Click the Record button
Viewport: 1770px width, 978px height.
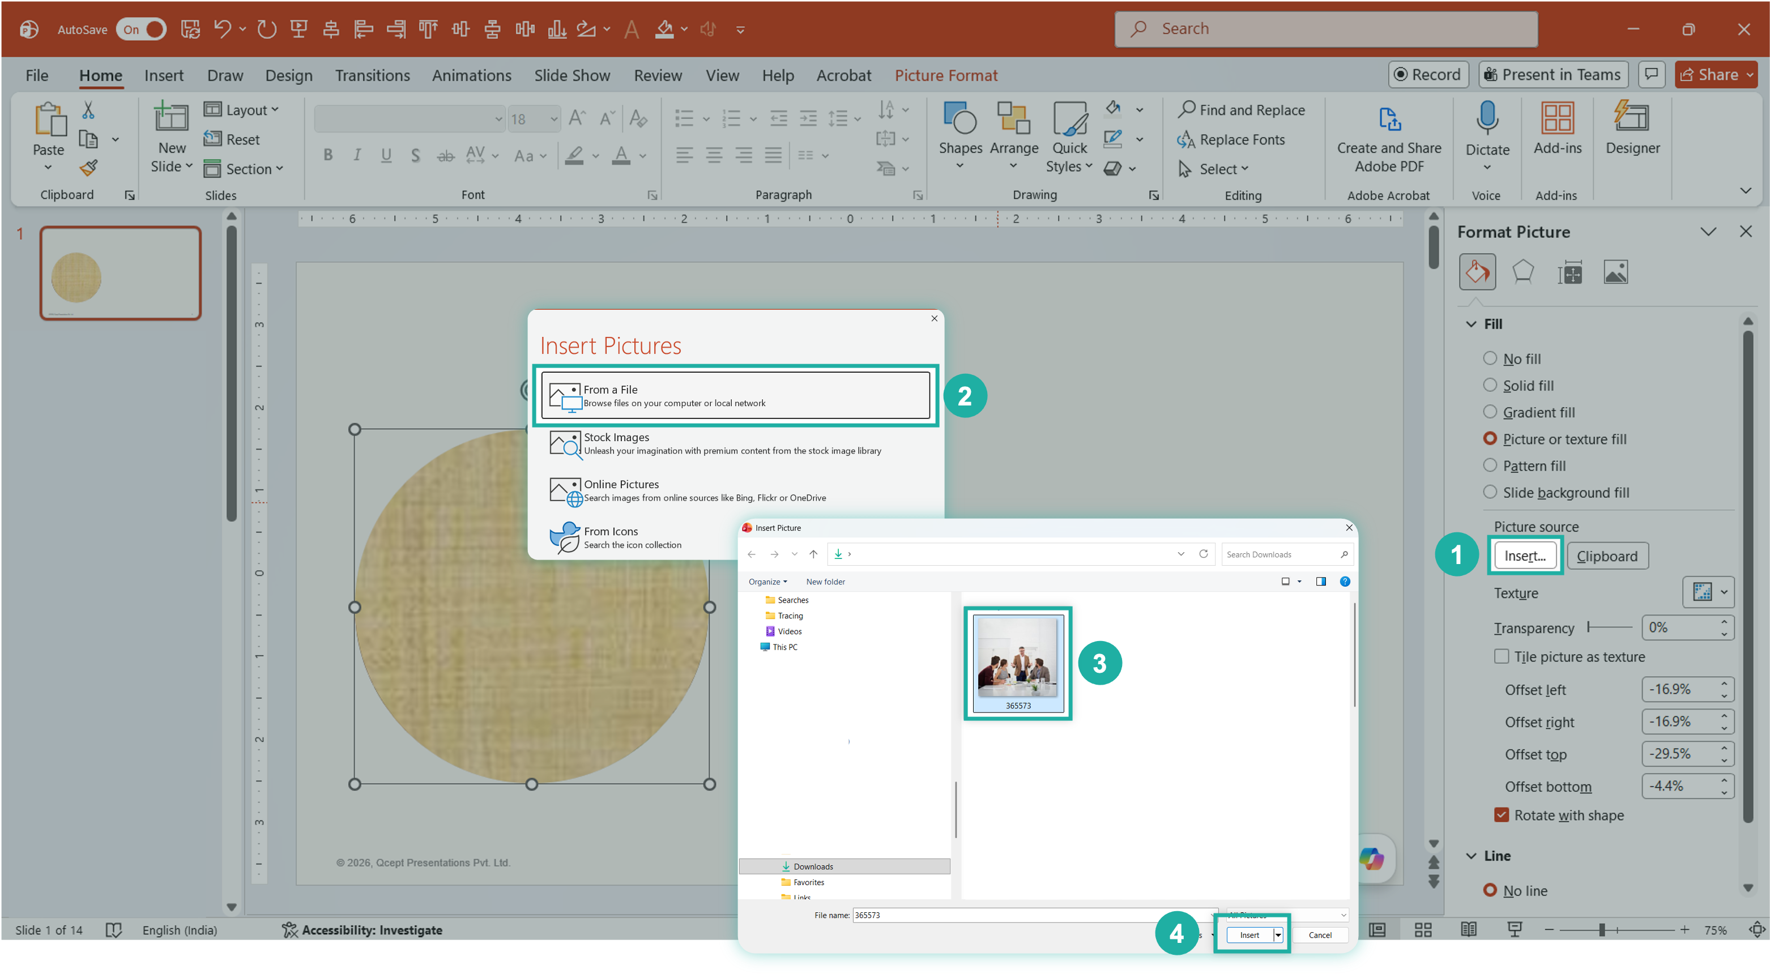(x=1428, y=74)
